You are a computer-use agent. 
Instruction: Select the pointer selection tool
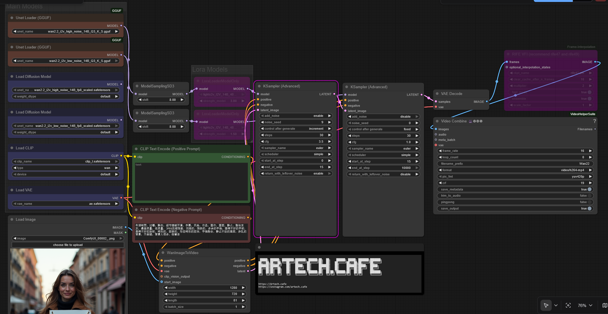point(546,305)
